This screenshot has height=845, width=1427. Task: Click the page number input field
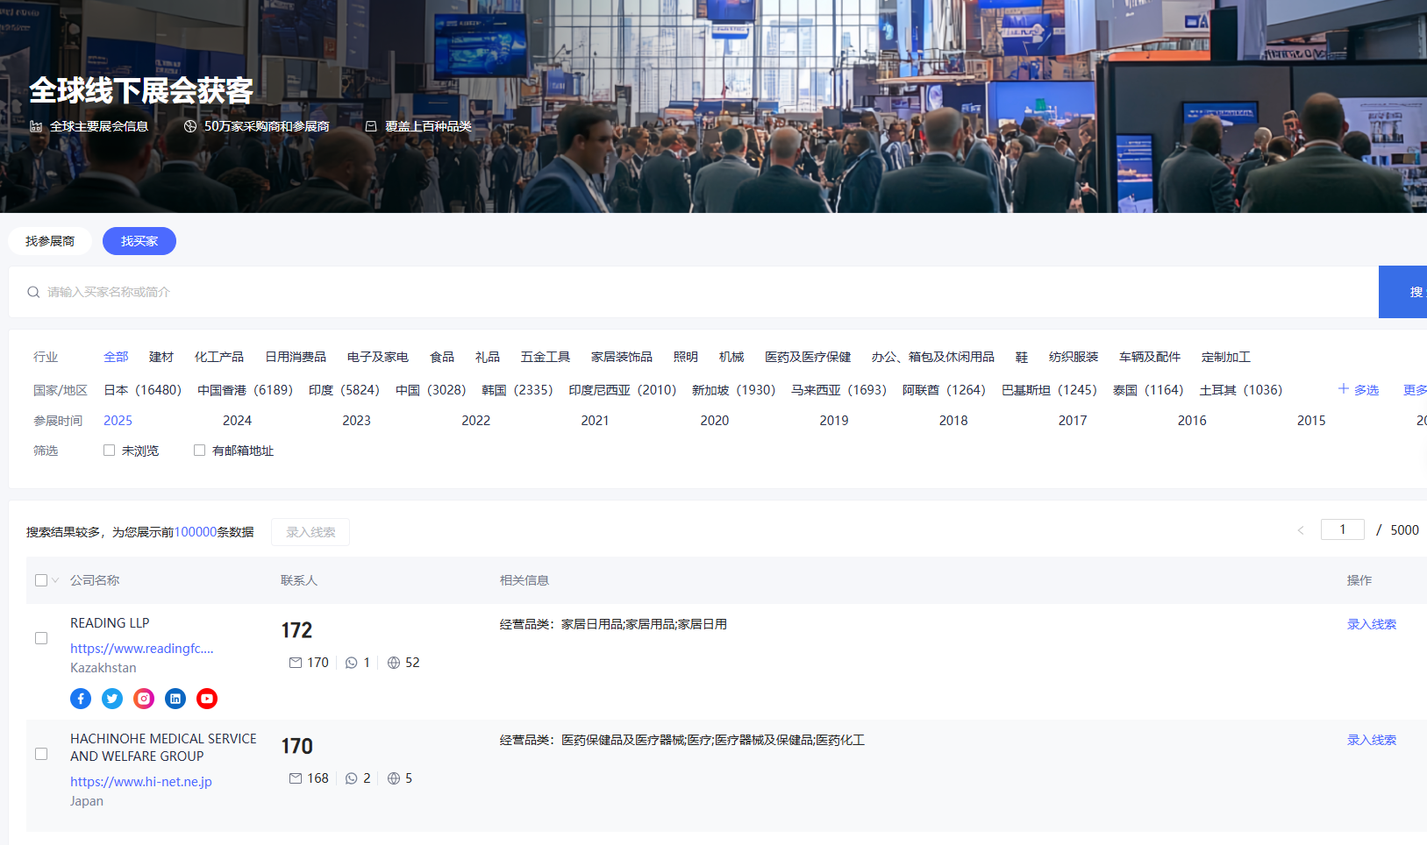point(1342,529)
